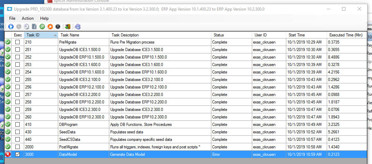Click green status icon of PreMigrate row
Screen dimensions: 372x164
[8, 42]
